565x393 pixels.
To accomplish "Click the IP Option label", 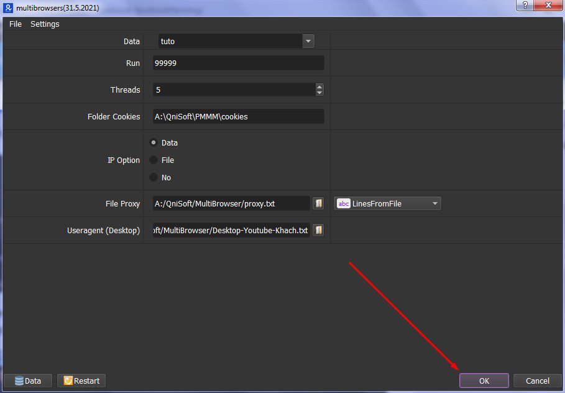I will (124, 160).
